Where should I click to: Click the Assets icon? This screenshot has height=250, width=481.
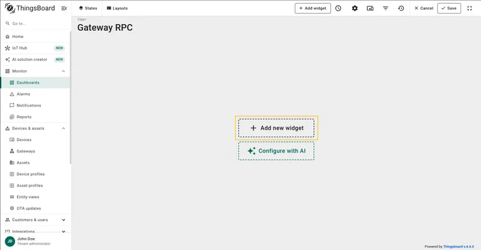tap(12, 163)
